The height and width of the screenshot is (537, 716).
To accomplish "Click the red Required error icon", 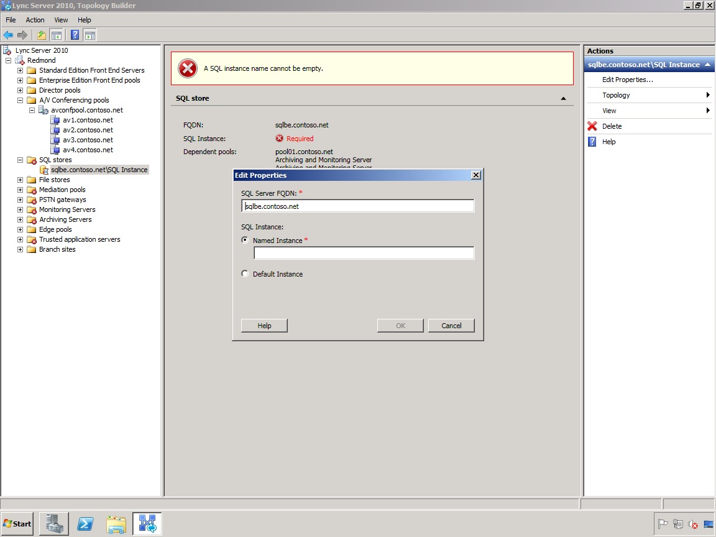I will point(280,139).
